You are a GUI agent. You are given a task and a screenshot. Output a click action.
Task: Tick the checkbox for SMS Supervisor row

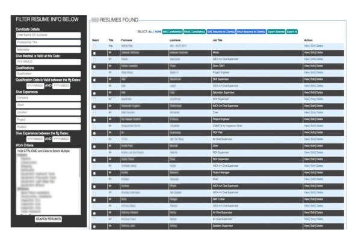point(94,80)
